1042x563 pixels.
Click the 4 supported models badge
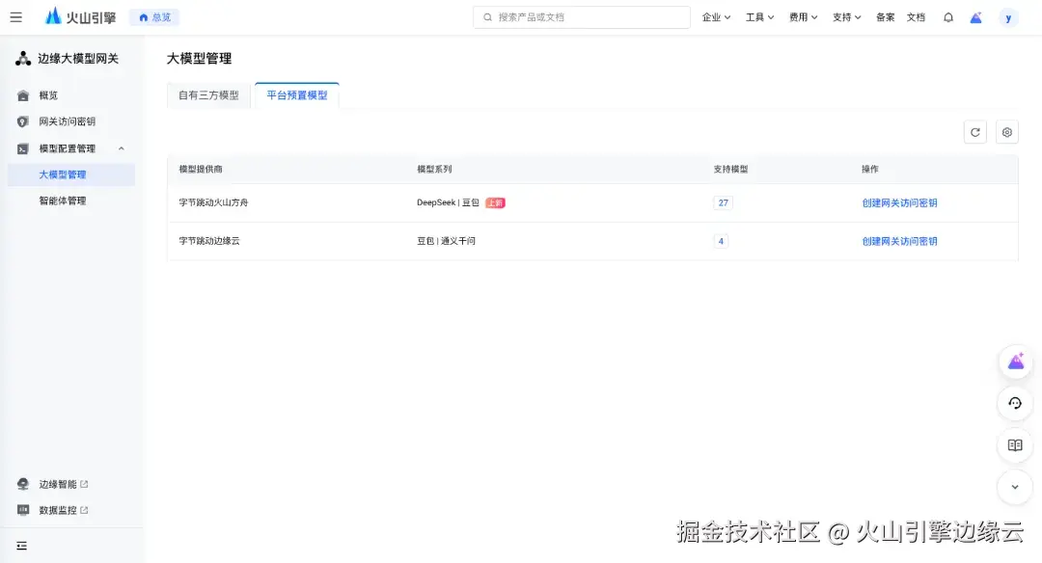point(721,241)
